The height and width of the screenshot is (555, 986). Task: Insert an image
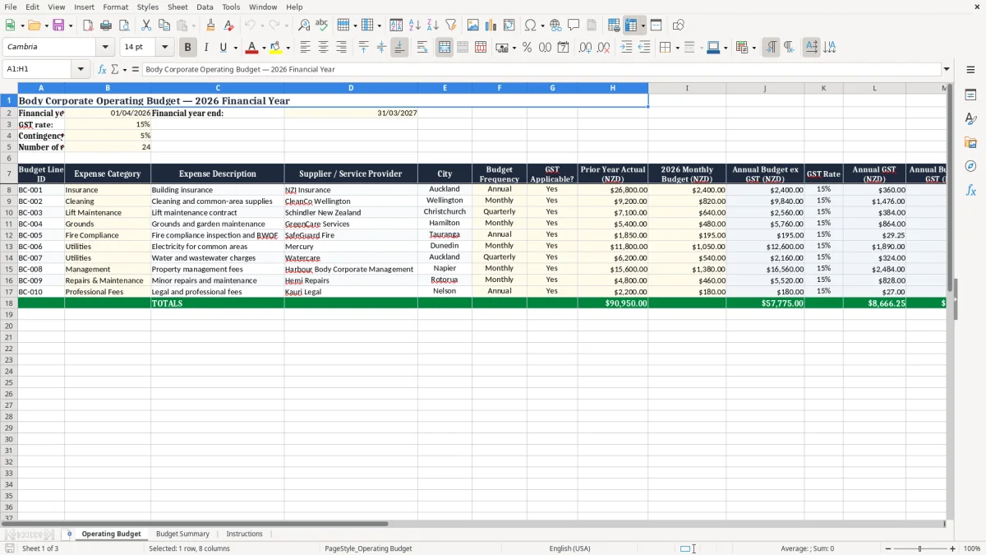tap(473, 25)
